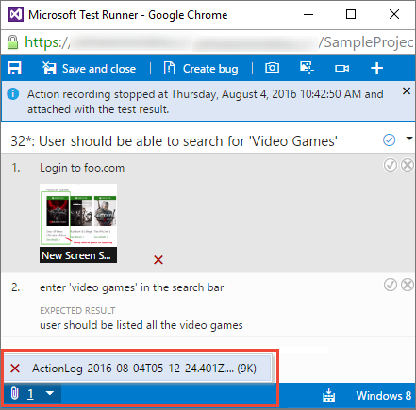416x410 pixels.
Task: Remove the ActionLog attachment with red X
Action: (15, 368)
